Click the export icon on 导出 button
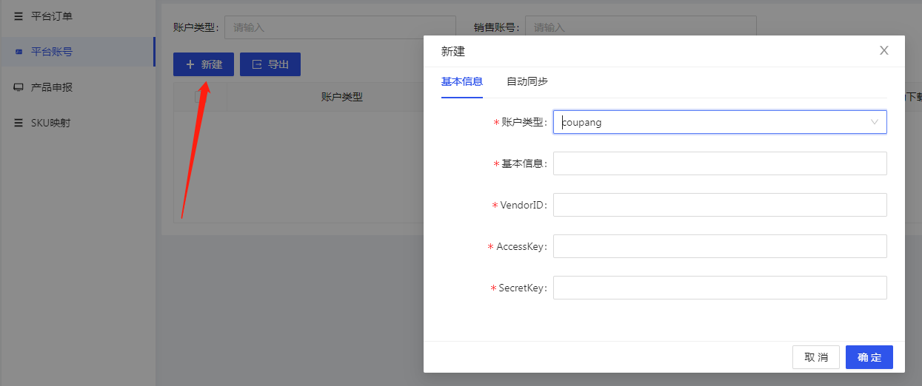922x386 pixels. (x=257, y=64)
